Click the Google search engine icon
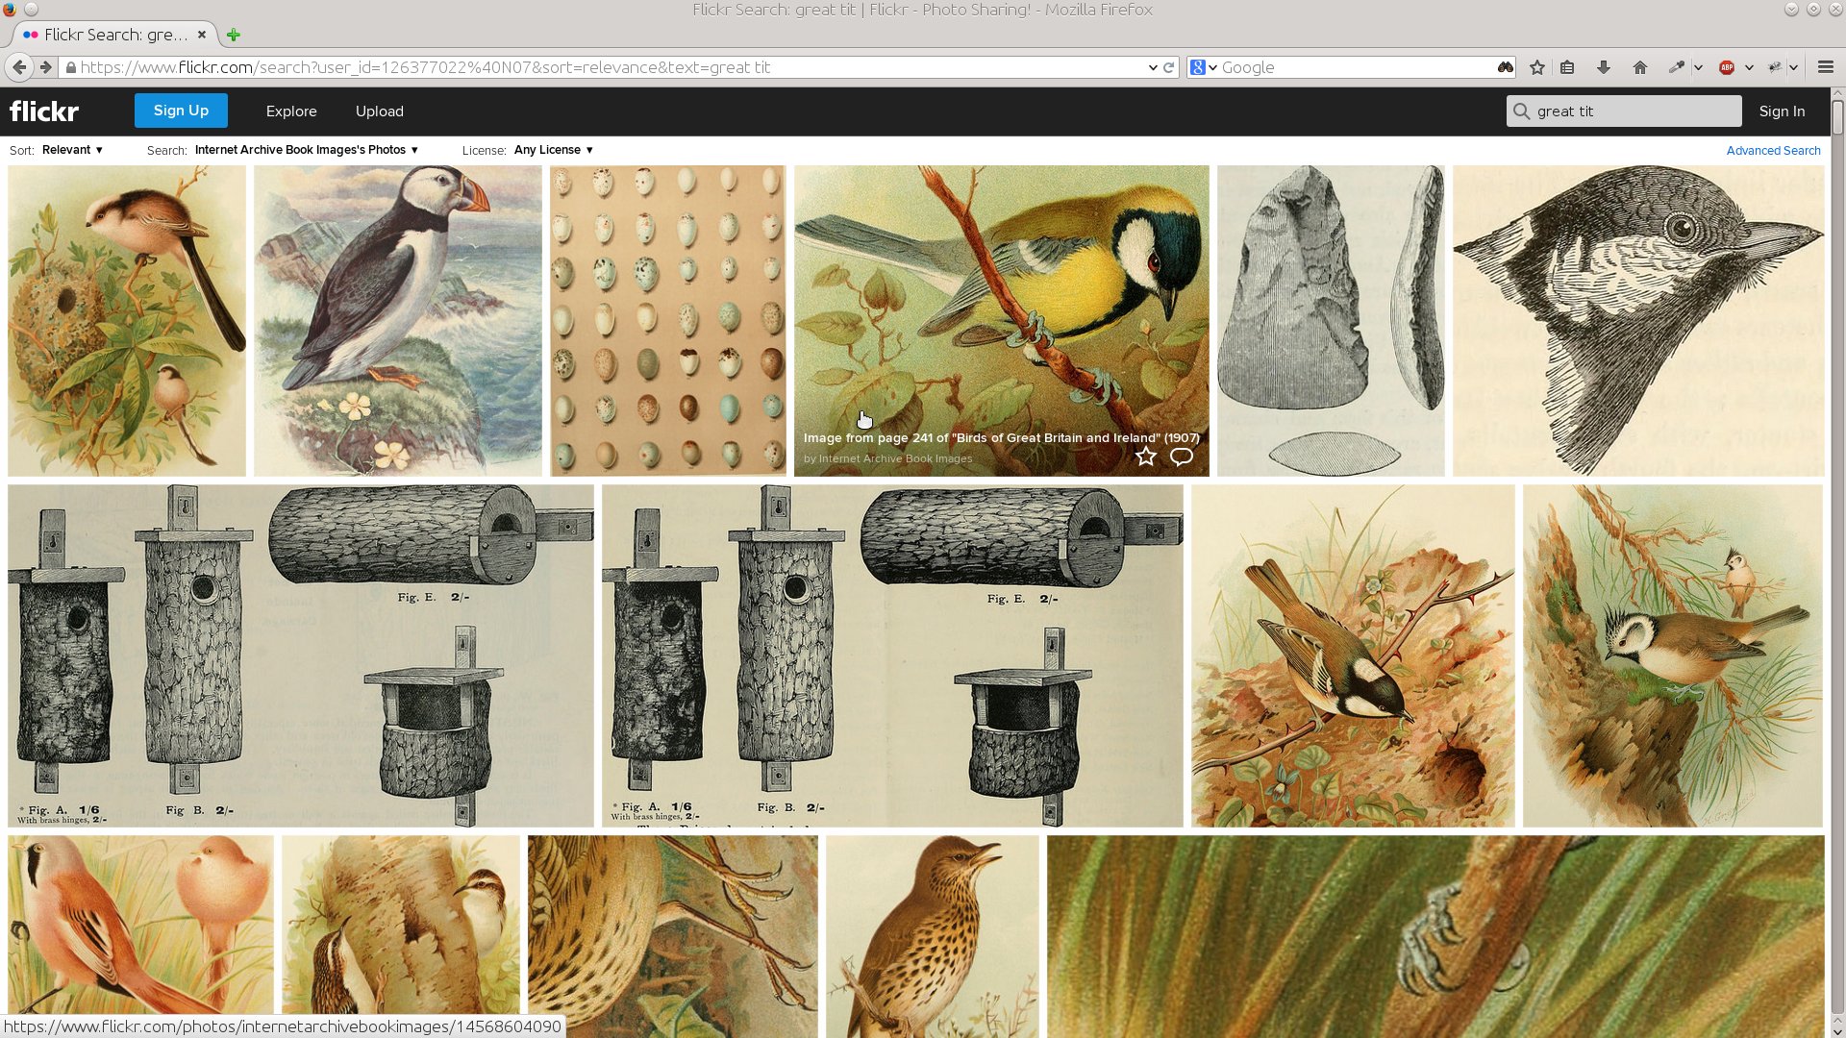The image size is (1846, 1038). (1197, 67)
